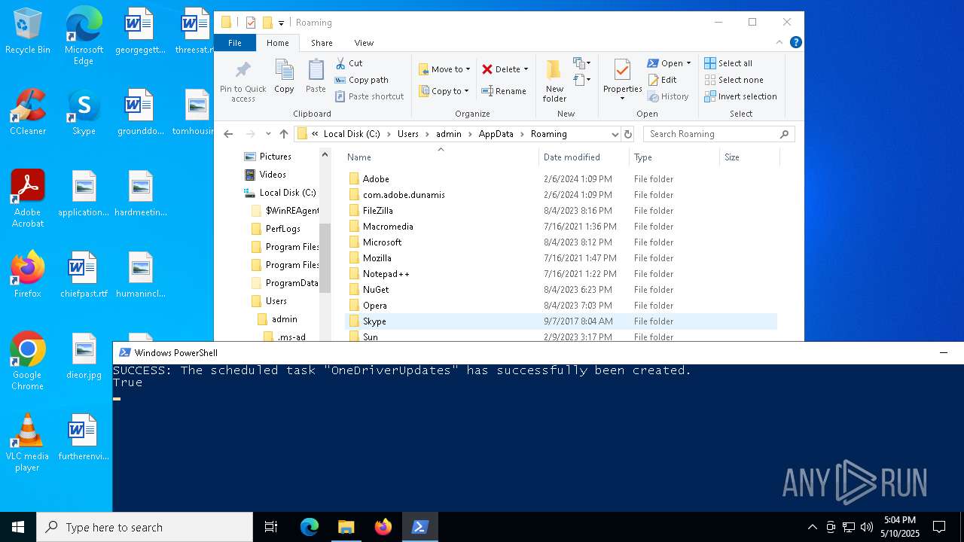
Task: Click Invert selection in ribbon
Action: [x=740, y=96]
